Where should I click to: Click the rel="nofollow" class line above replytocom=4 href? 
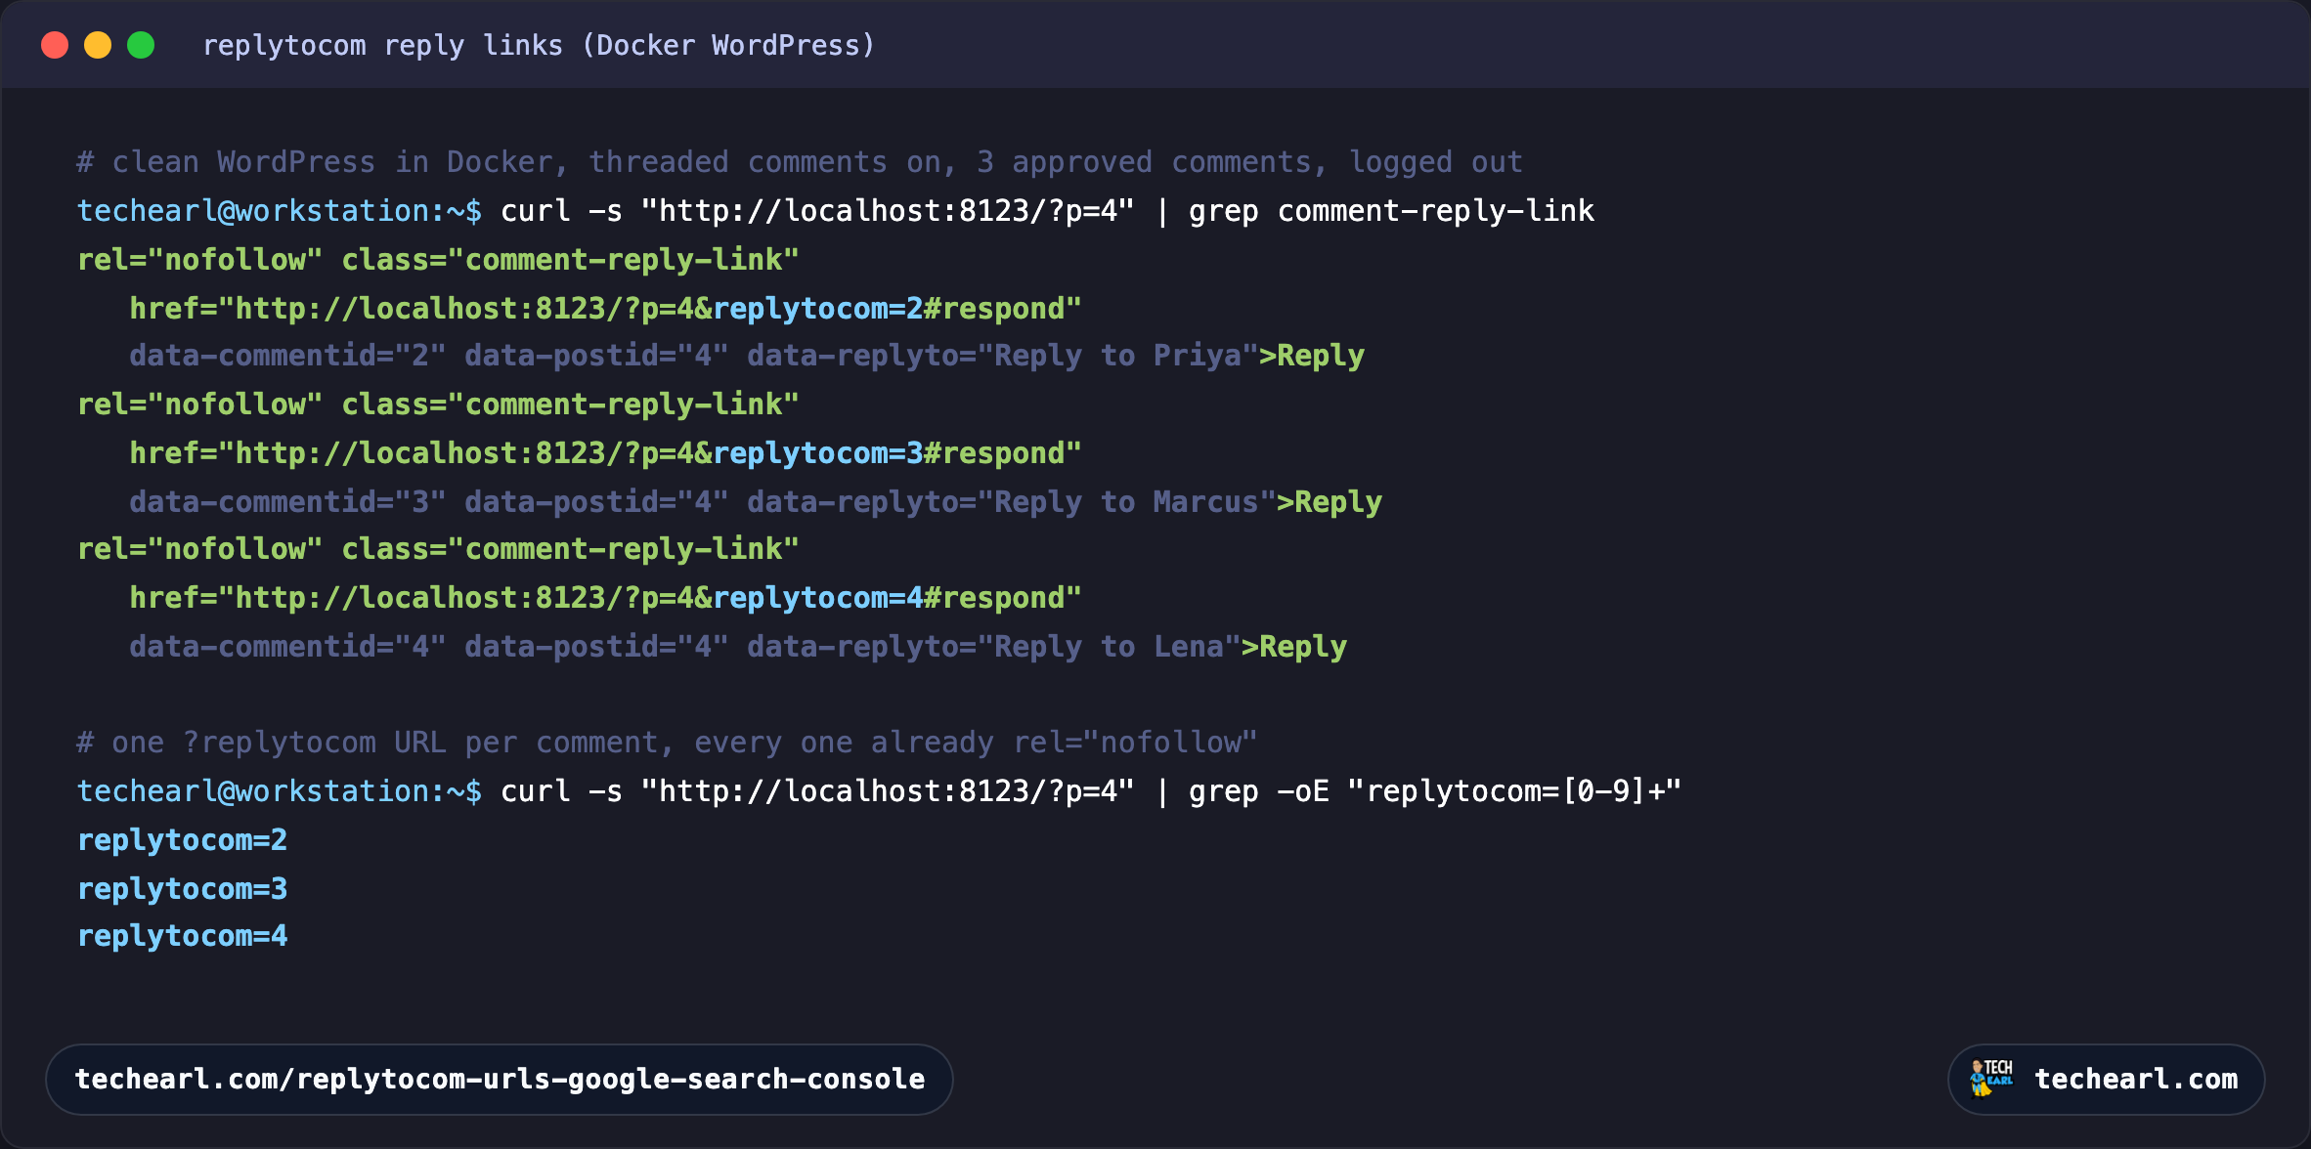click(438, 549)
